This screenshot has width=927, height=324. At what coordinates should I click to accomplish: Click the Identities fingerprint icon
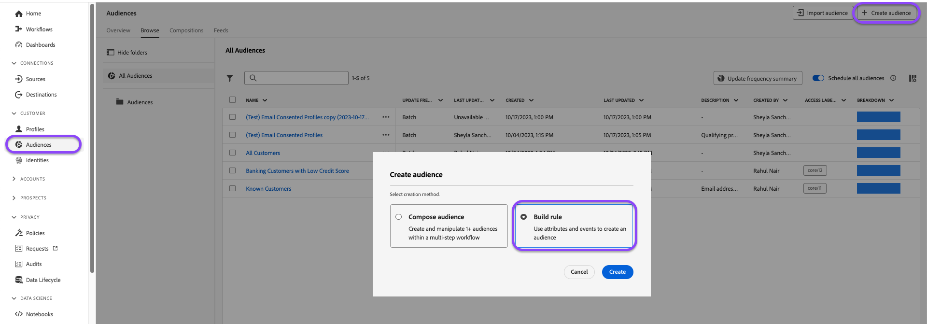click(19, 160)
